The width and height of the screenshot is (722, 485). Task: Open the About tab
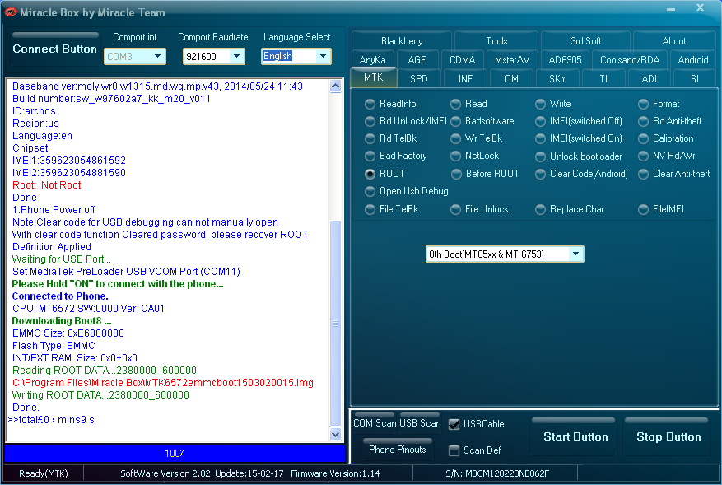tap(674, 41)
